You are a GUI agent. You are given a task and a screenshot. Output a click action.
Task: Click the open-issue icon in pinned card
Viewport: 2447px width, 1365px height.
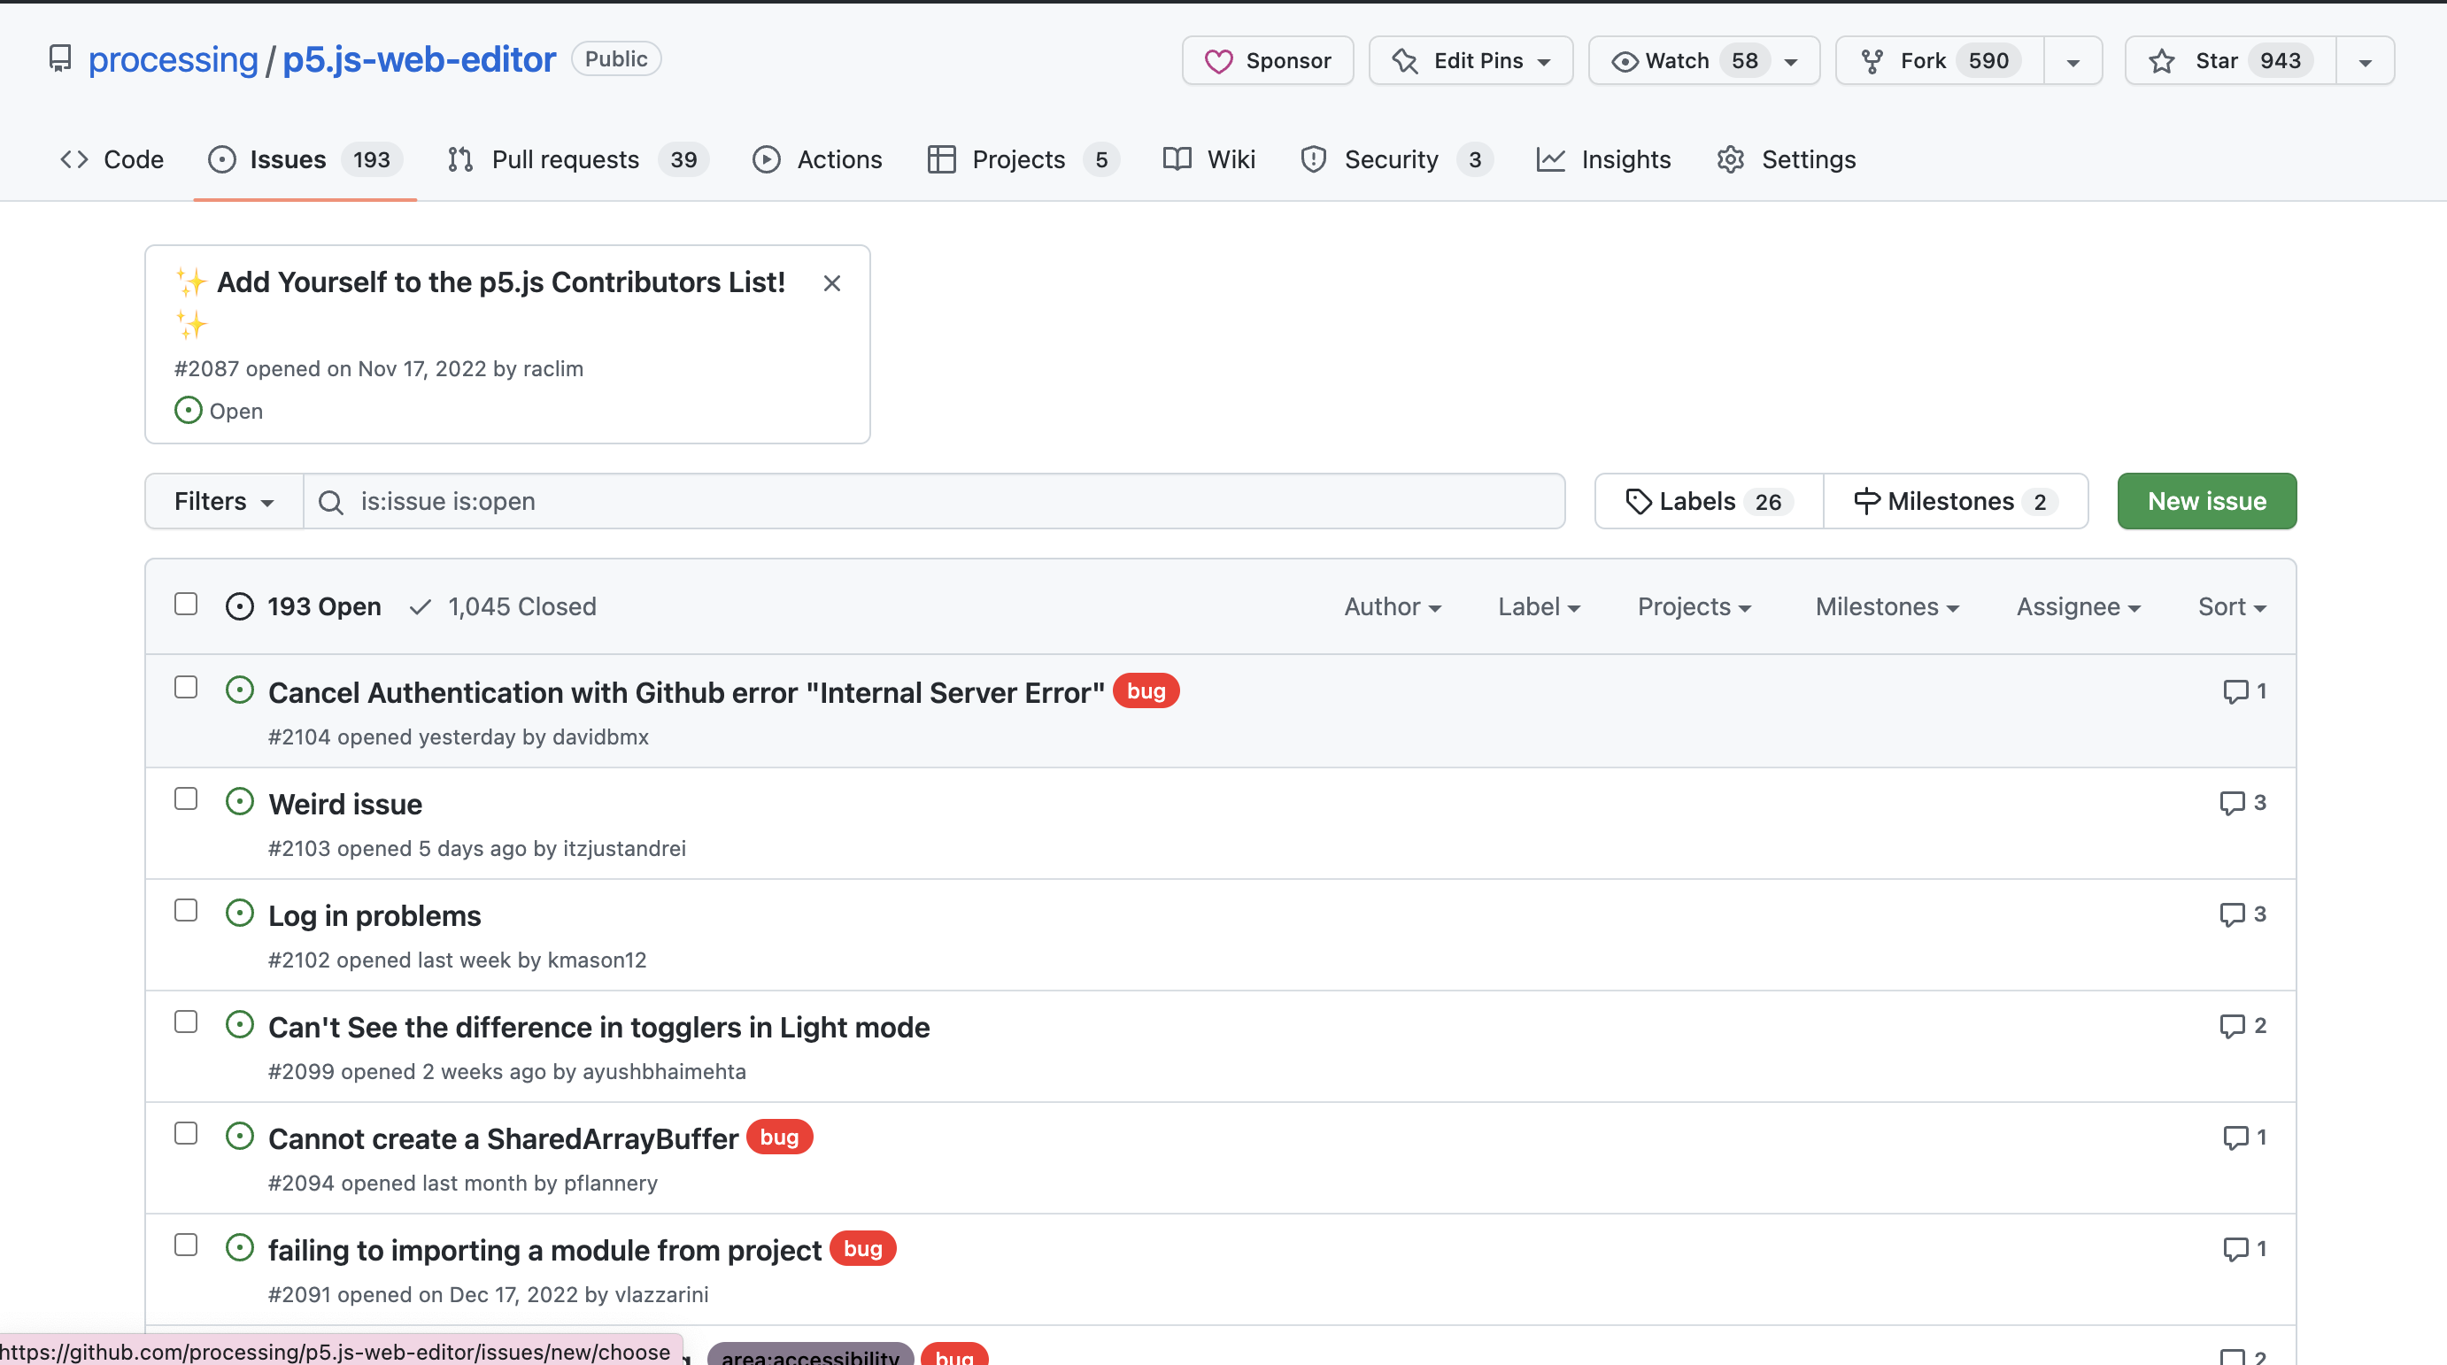(x=188, y=411)
